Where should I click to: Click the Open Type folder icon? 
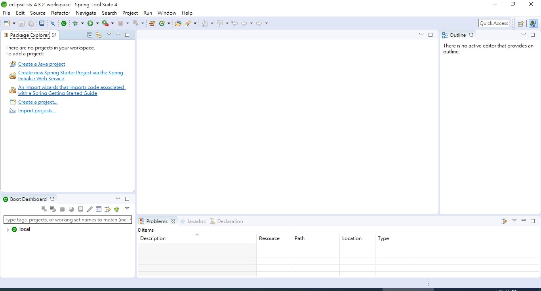click(178, 23)
